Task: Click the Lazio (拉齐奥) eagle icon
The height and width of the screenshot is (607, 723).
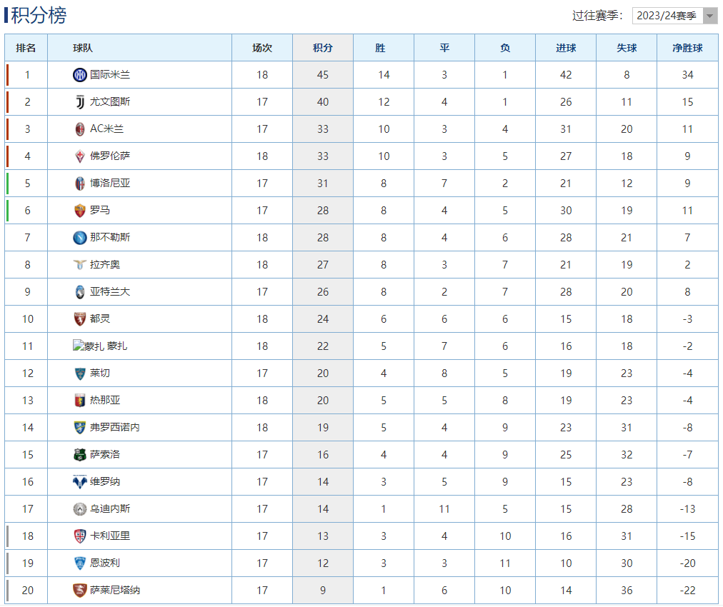Action: point(80,264)
